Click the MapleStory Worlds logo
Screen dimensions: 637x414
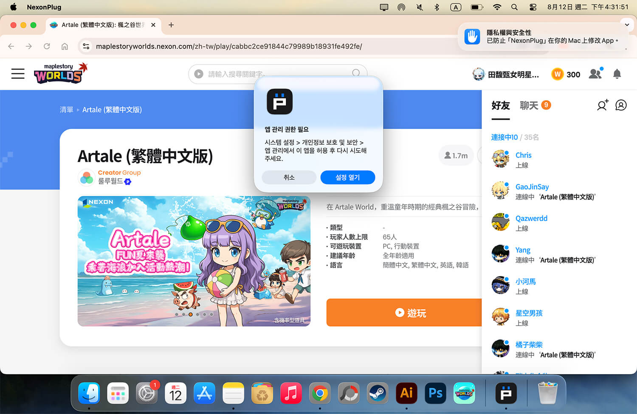[60, 73]
